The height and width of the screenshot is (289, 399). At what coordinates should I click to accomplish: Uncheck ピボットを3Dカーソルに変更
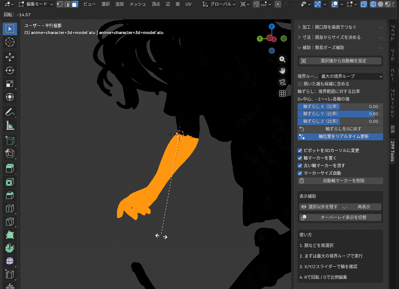pyautogui.click(x=300, y=151)
